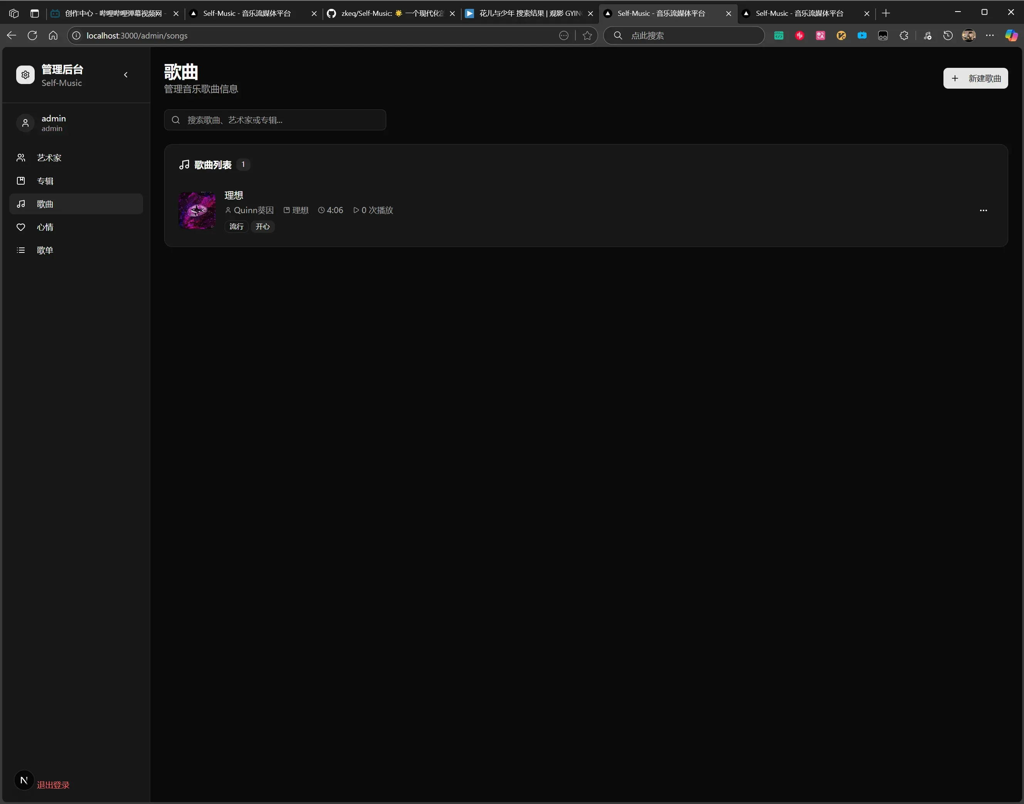Viewport: 1024px width, 804px height.
Task: Click the 退出登录 logout link
Action: (53, 785)
